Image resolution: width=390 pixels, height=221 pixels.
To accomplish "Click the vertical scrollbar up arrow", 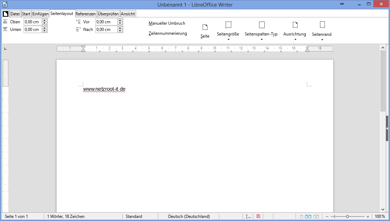I will [383, 48].
